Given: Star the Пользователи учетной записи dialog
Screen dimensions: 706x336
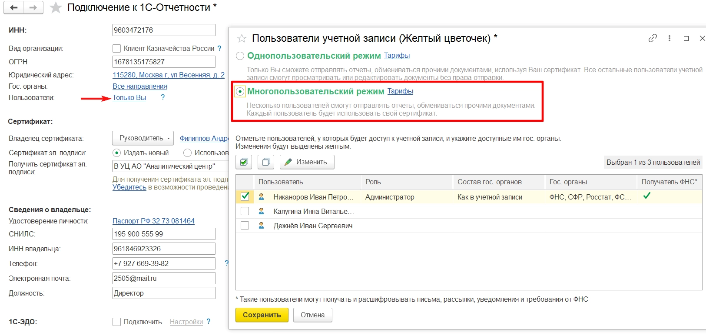Looking at the screenshot, I should pos(242,39).
